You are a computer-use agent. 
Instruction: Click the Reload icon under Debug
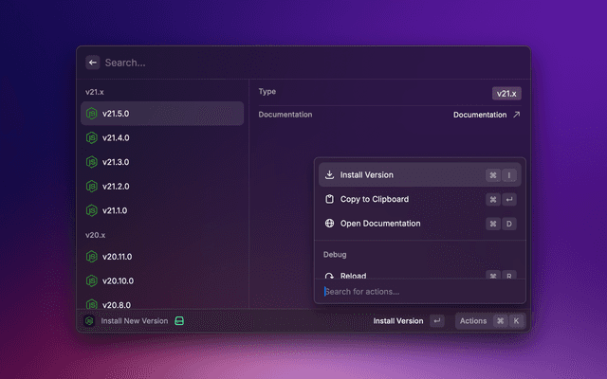[329, 276]
